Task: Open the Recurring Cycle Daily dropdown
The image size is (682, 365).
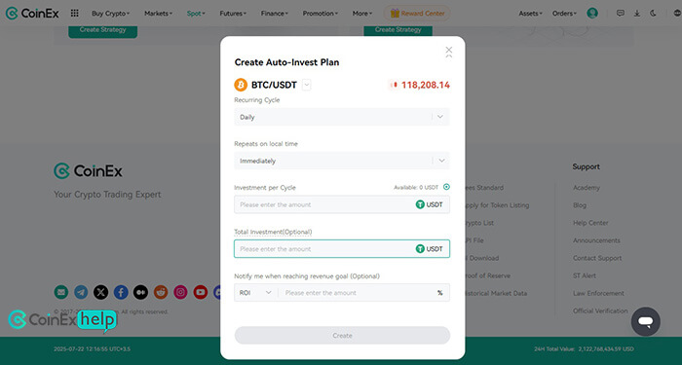Action: [342, 117]
